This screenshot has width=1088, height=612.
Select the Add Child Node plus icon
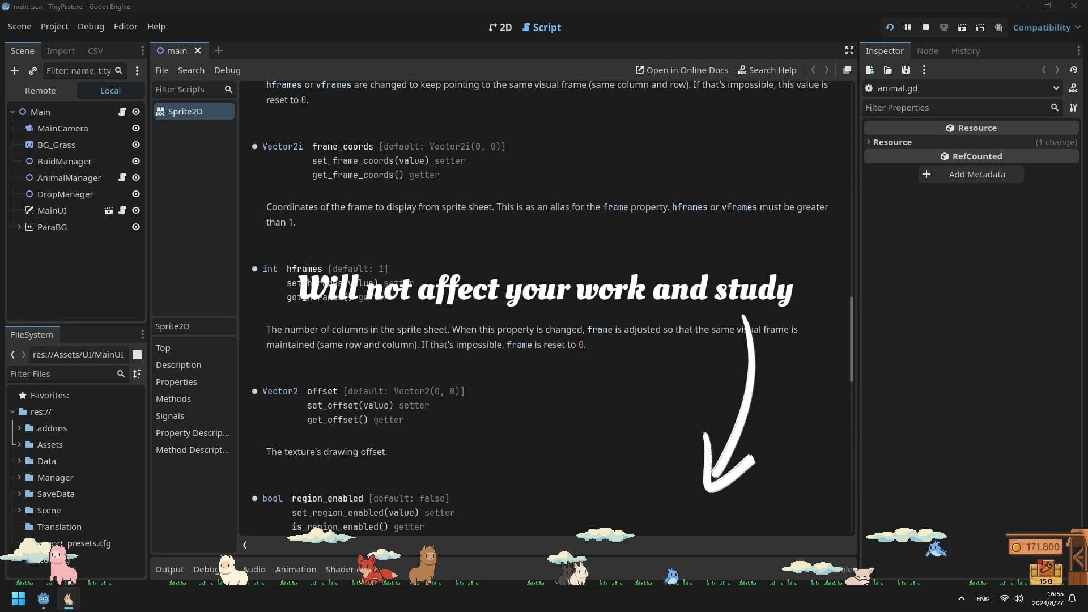tap(15, 71)
